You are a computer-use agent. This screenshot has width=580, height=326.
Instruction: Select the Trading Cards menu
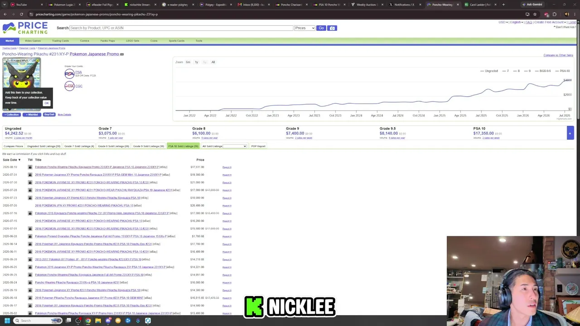60,41
